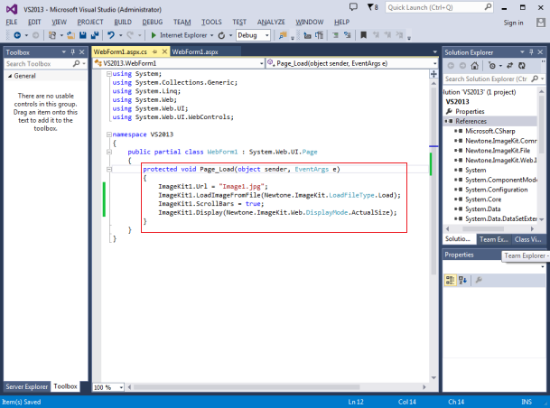Image resolution: width=550 pixels, height=408 pixels.
Task: Select the System.Core reference
Action: tap(483, 199)
